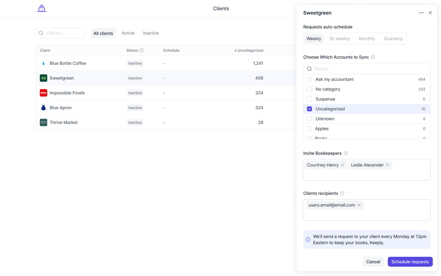Image resolution: width=441 pixels, height=276 pixels.
Task: Click the Client column header
Action: click(x=45, y=50)
